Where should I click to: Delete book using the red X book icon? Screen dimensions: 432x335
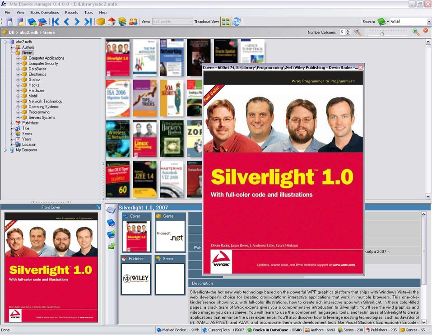point(42,22)
